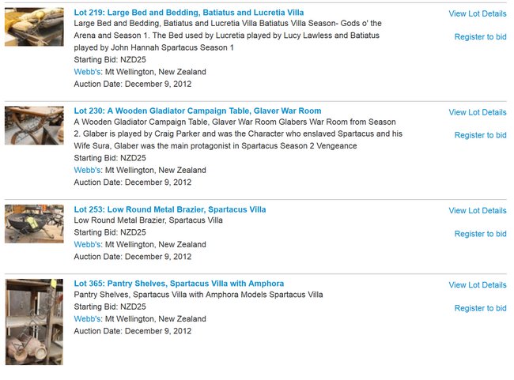Open Lot 365 Pantry Shelves title link
The width and height of the screenshot is (514, 380).
tap(179, 284)
